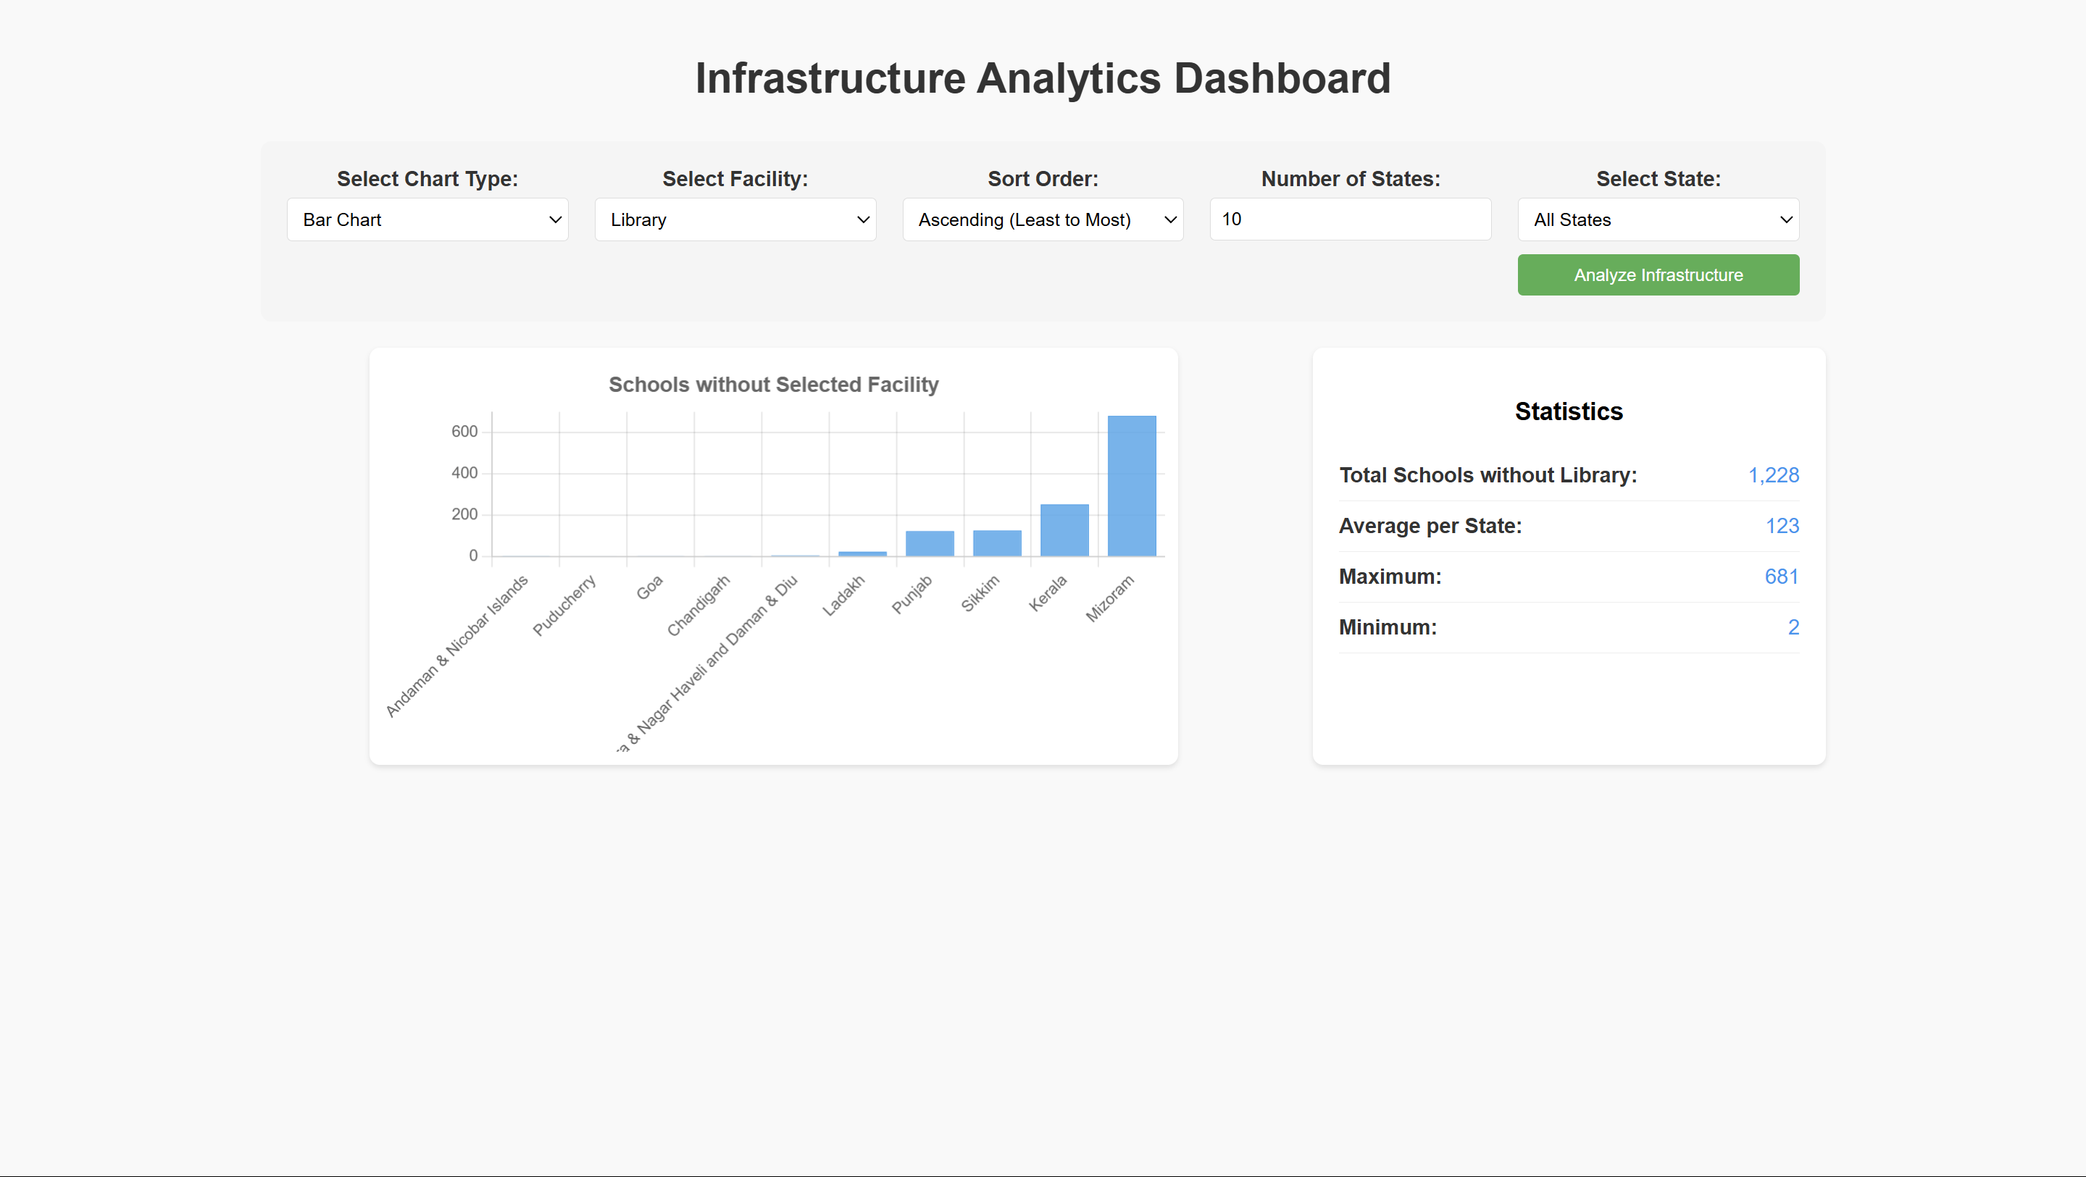
Task: Click the 600 y-axis tick label
Action: (464, 432)
